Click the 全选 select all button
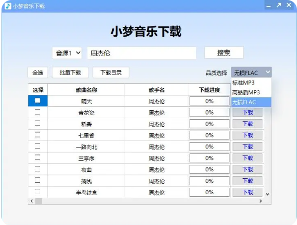The image size is (297, 225). coord(38,73)
